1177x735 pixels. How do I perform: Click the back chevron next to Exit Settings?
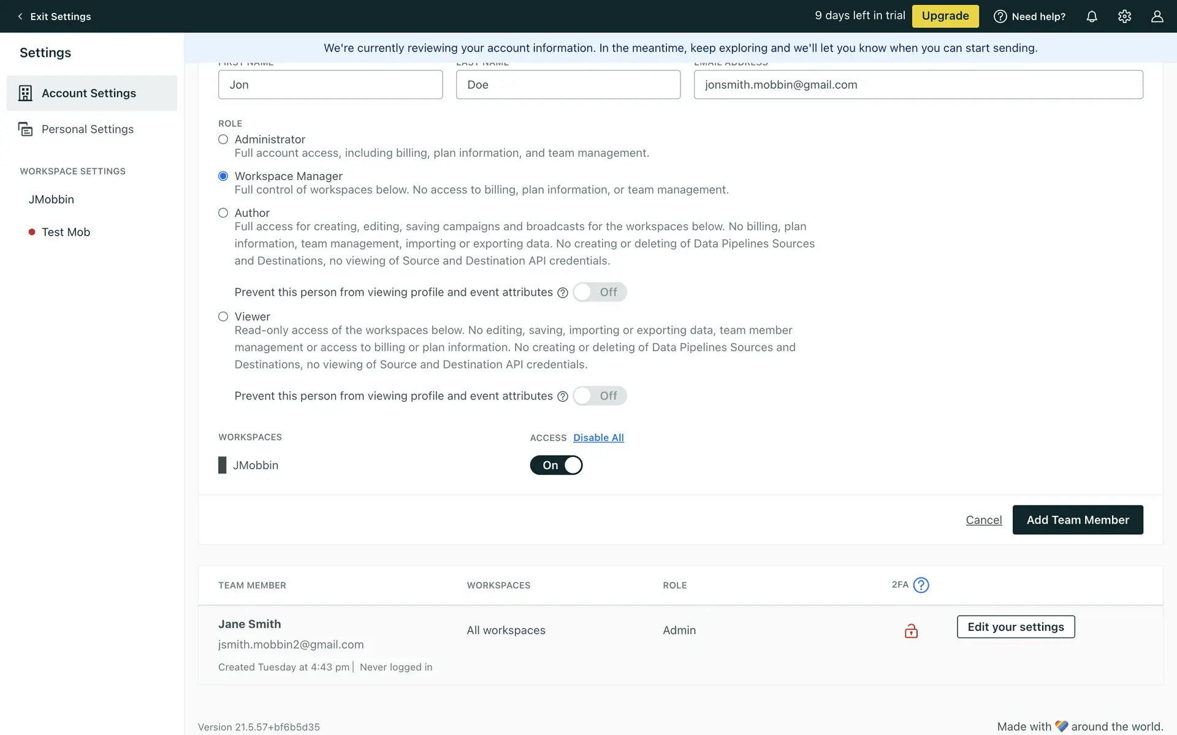(x=20, y=17)
